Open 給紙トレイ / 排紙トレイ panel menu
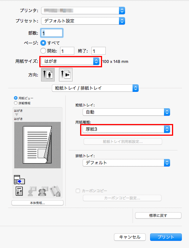Viewport: 189px width, 248px height. (x=95, y=88)
